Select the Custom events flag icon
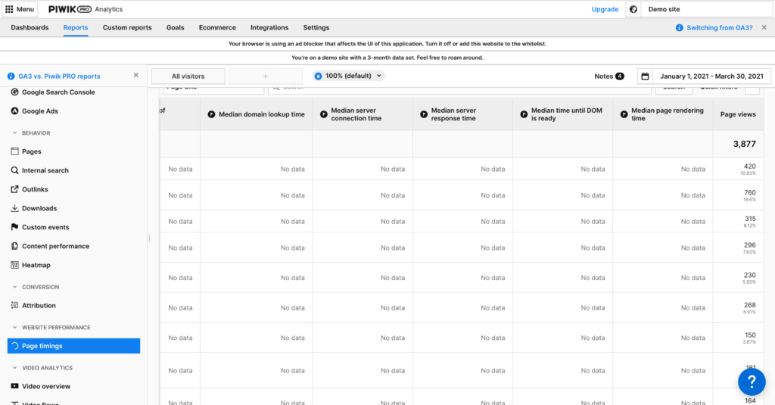 (x=15, y=227)
